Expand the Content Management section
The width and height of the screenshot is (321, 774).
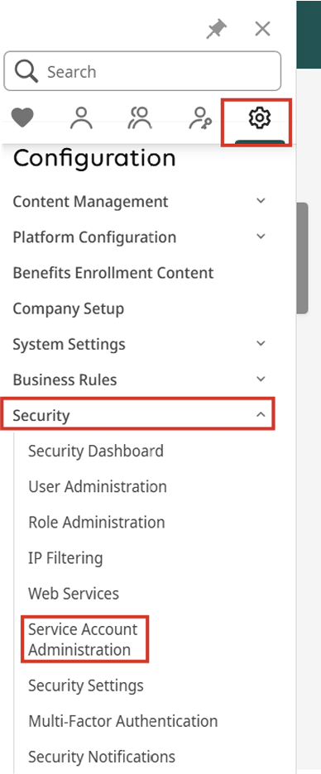139,202
